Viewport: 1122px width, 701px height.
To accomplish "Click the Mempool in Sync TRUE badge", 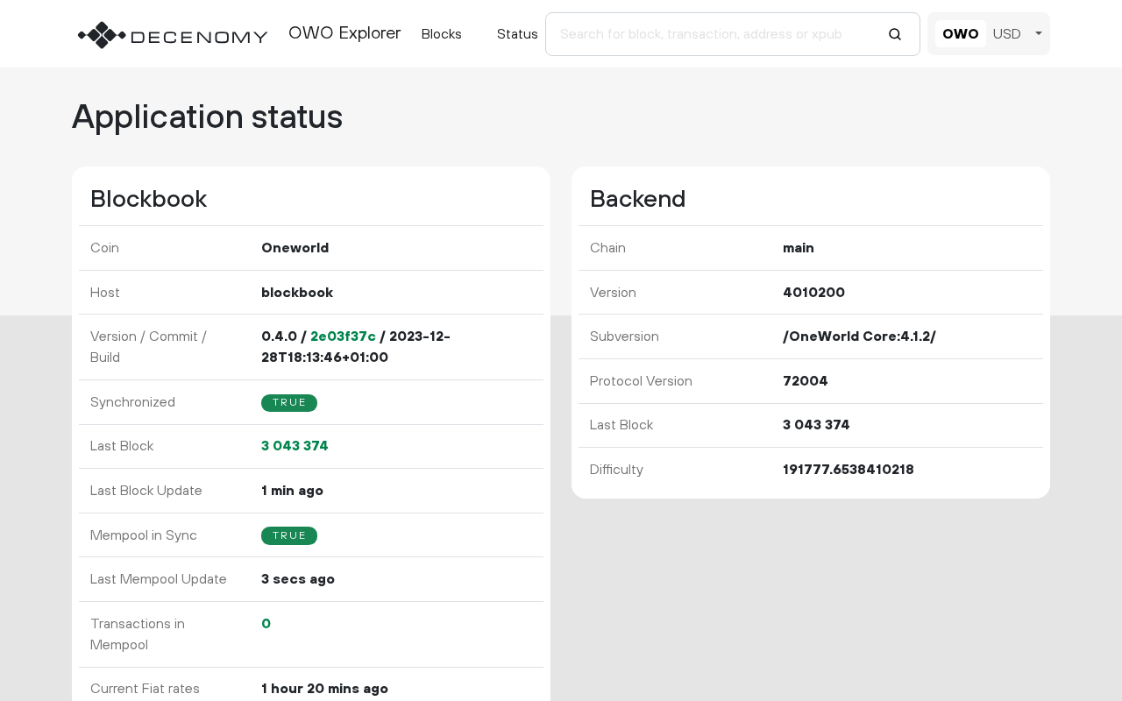I will point(289,535).
